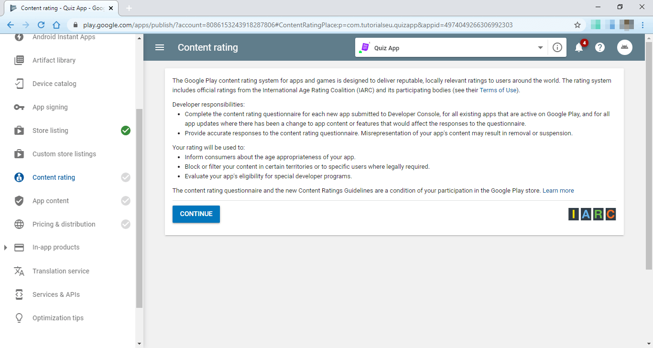This screenshot has height=348, width=653.
Task: Click the App signing key icon
Action: tap(19, 107)
